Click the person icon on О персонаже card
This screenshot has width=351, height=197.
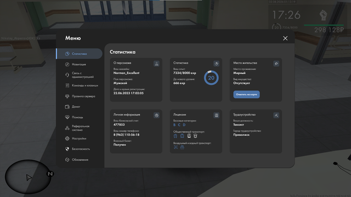[156, 63]
